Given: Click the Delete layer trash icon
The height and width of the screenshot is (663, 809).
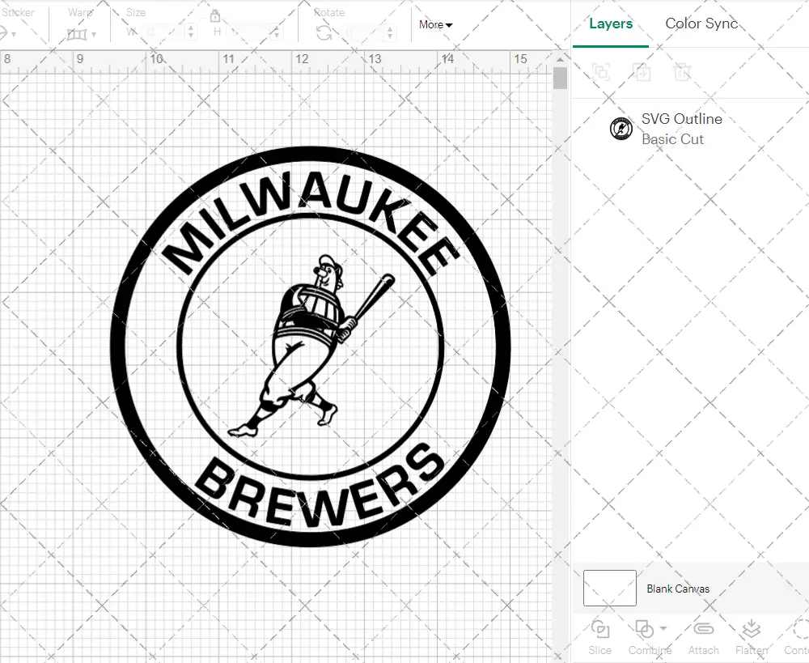Looking at the screenshot, I should [x=681, y=72].
